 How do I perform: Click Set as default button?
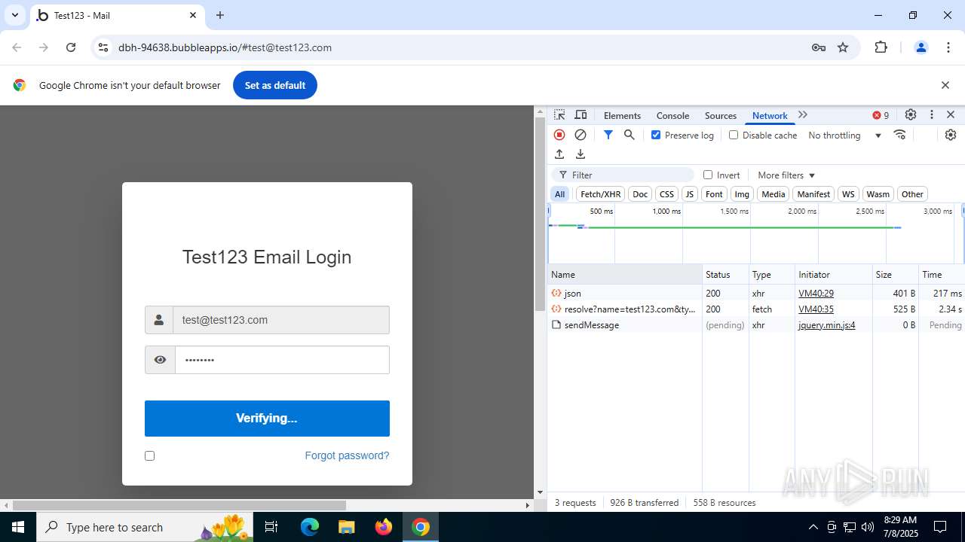click(x=275, y=85)
